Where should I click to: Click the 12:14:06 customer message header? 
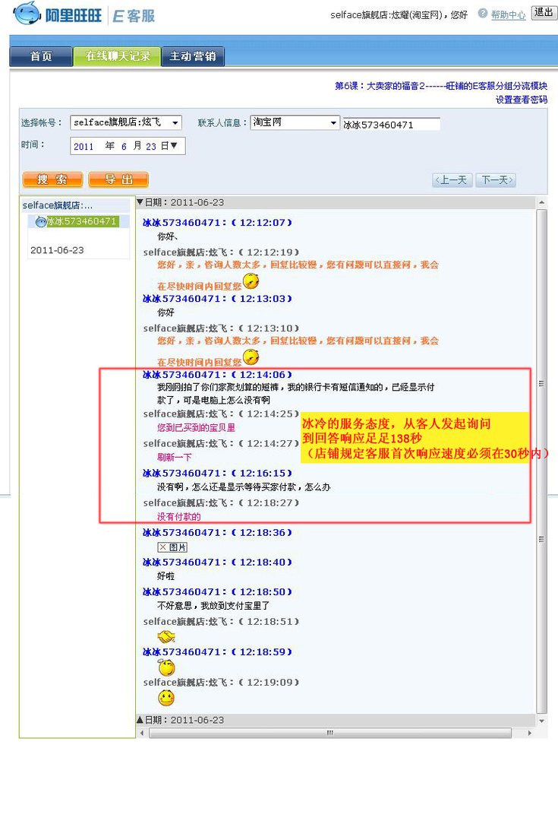tap(217, 375)
